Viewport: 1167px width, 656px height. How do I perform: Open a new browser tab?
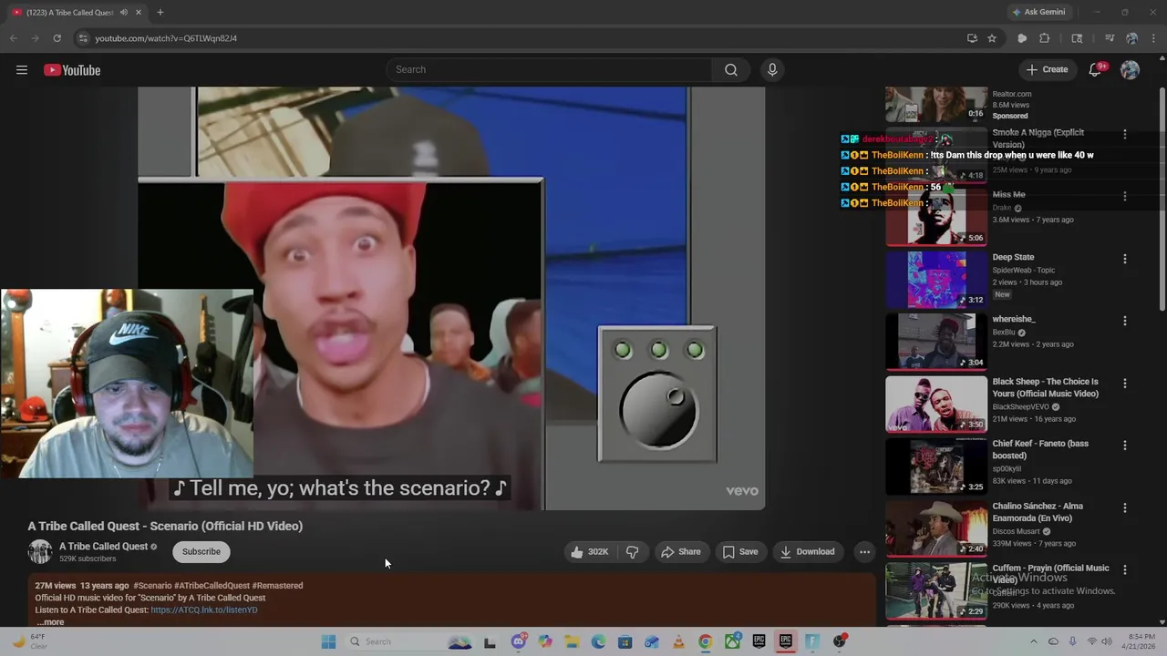click(x=160, y=12)
